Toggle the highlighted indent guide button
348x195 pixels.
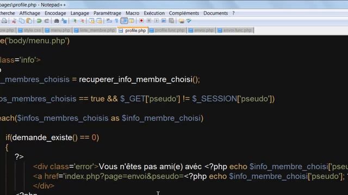pos(125,21)
